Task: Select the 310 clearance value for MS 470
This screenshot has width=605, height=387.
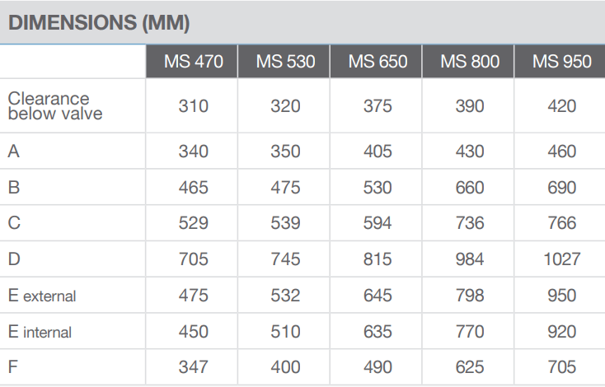Action: 193,106
